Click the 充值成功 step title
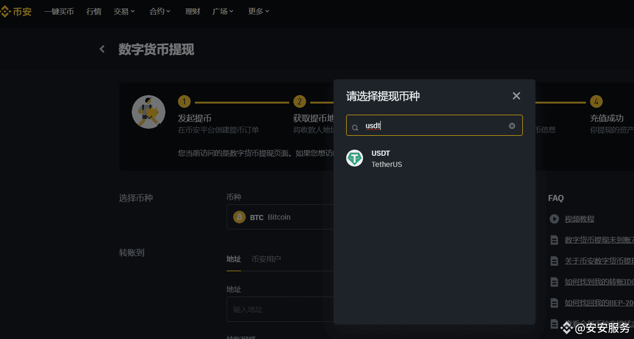 pyautogui.click(x=607, y=118)
